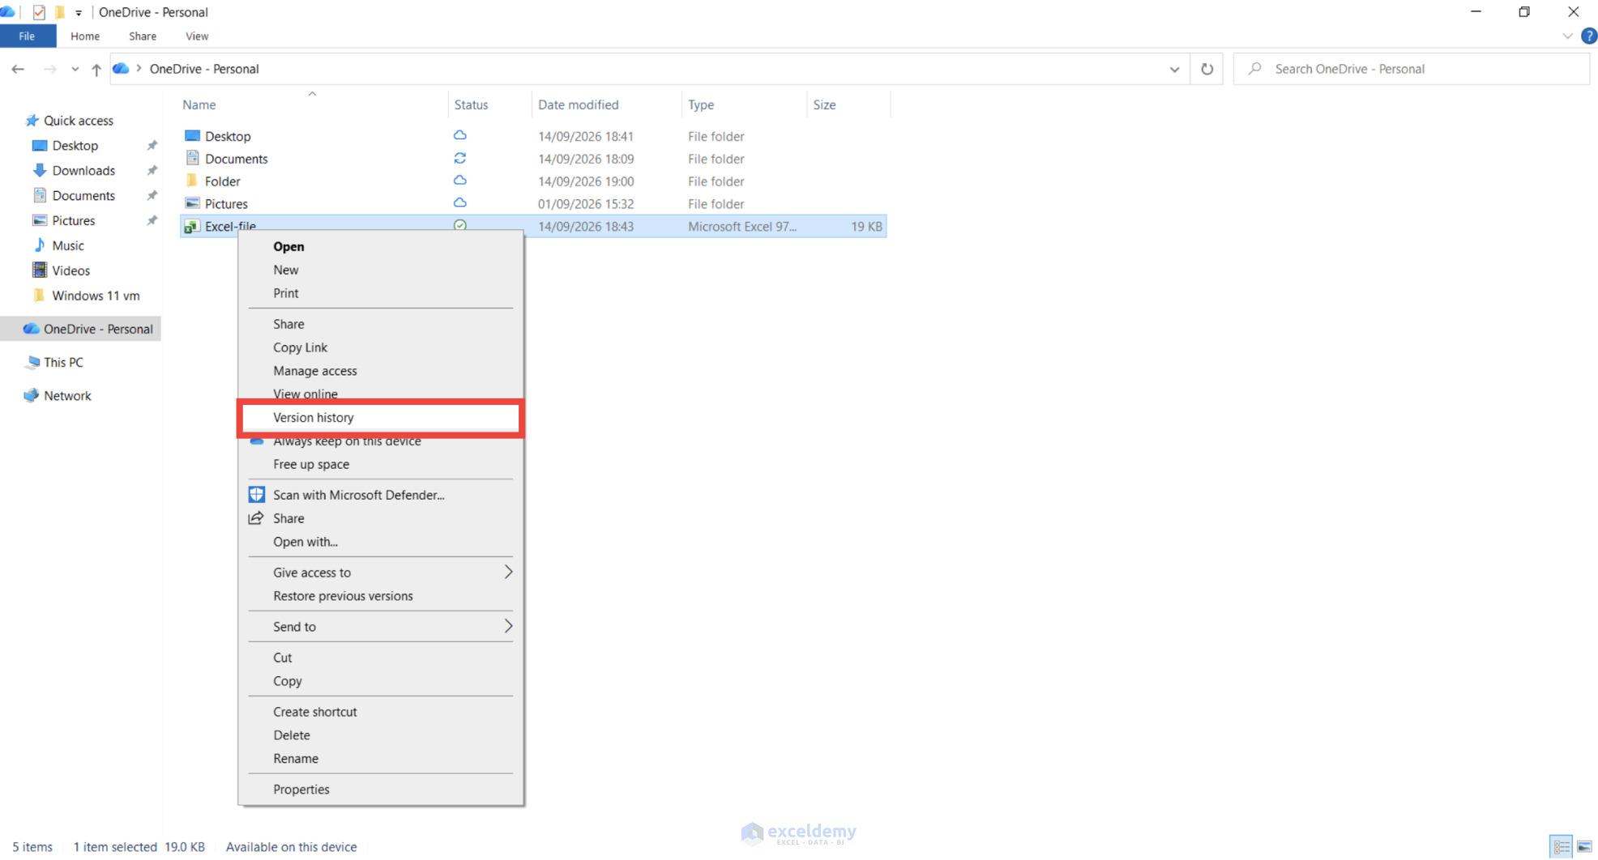Viewport: 1598px width, 860px height.
Task: Choose Version history from context menu
Action: tap(381, 418)
